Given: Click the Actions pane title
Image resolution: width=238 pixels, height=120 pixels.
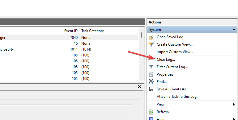Looking at the screenshot, I should pos(155,22).
